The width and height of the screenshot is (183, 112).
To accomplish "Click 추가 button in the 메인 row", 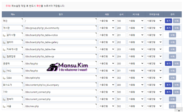I will pyautogui.click(x=168, y=21).
